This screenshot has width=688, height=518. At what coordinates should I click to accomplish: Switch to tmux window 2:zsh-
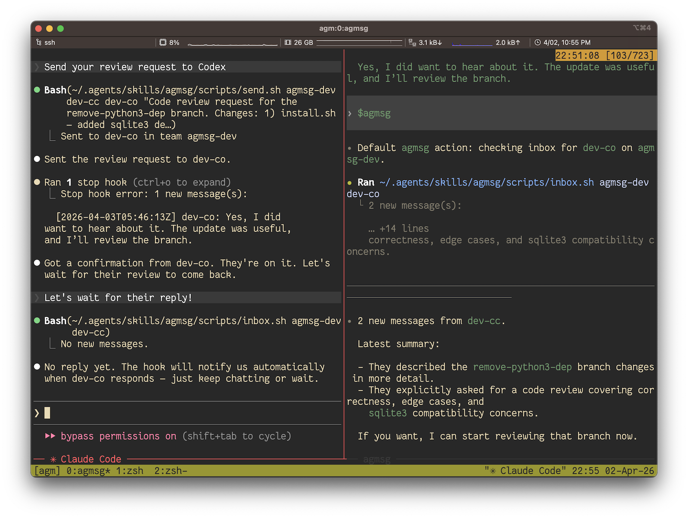[171, 471]
